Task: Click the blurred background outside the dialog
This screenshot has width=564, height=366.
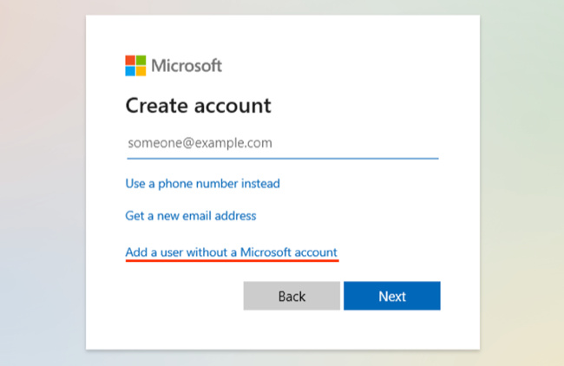Action: 43,173
